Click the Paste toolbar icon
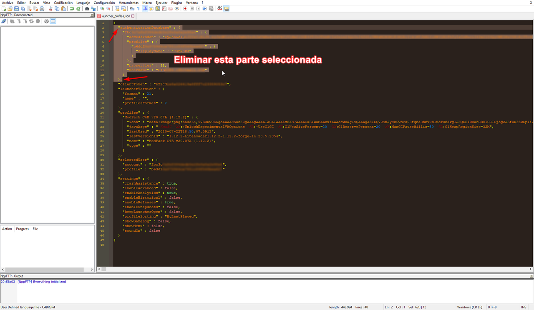This screenshot has height=310, width=534. point(63,8)
